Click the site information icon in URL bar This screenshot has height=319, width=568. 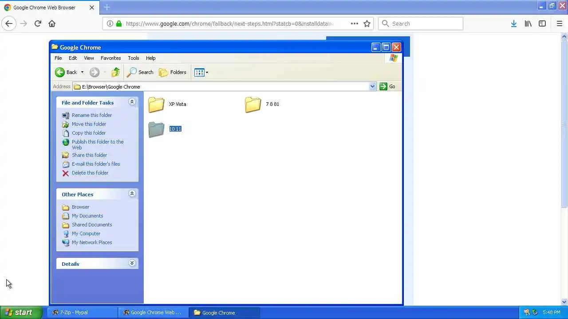[x=110, y=23]
